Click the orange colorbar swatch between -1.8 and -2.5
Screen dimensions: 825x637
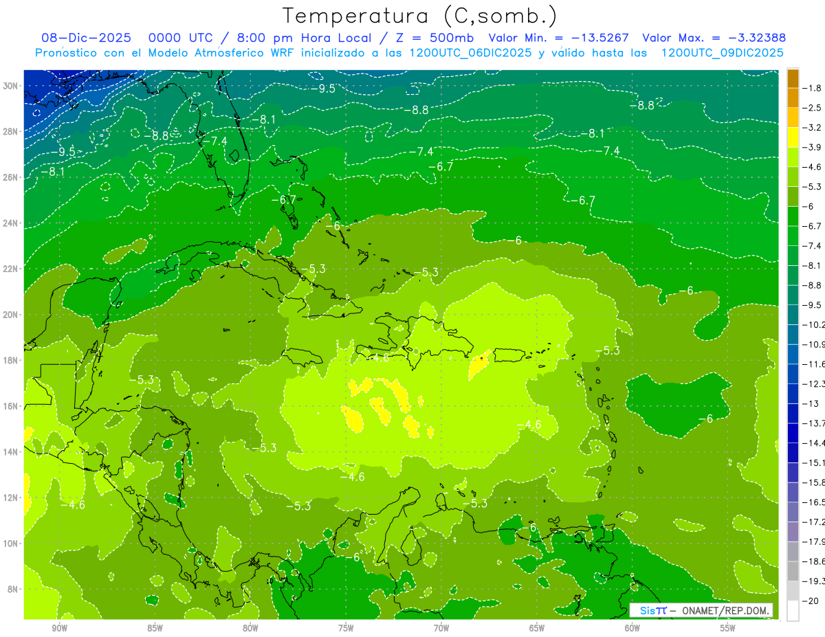(793, 98)
